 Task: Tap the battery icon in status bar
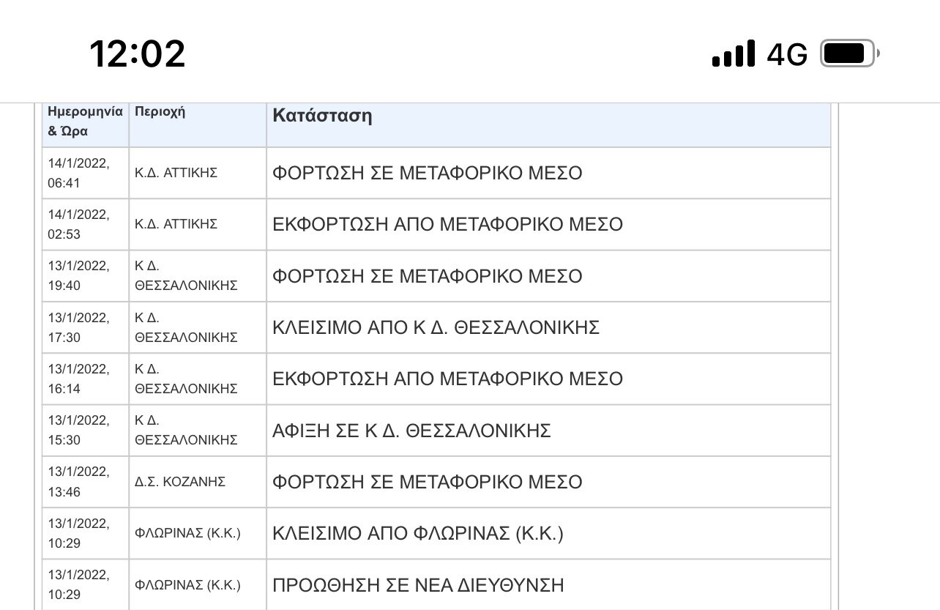pos(850,53)
